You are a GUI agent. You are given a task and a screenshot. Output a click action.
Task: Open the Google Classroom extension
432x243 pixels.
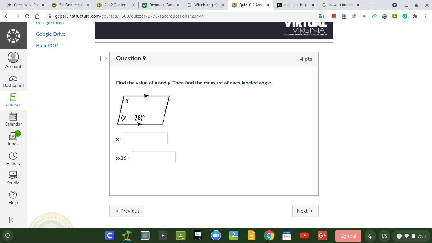(x=394, y=16)
